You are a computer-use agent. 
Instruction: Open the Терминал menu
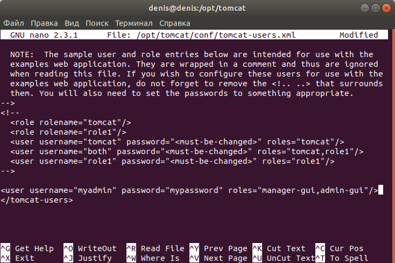click(133, 23)
